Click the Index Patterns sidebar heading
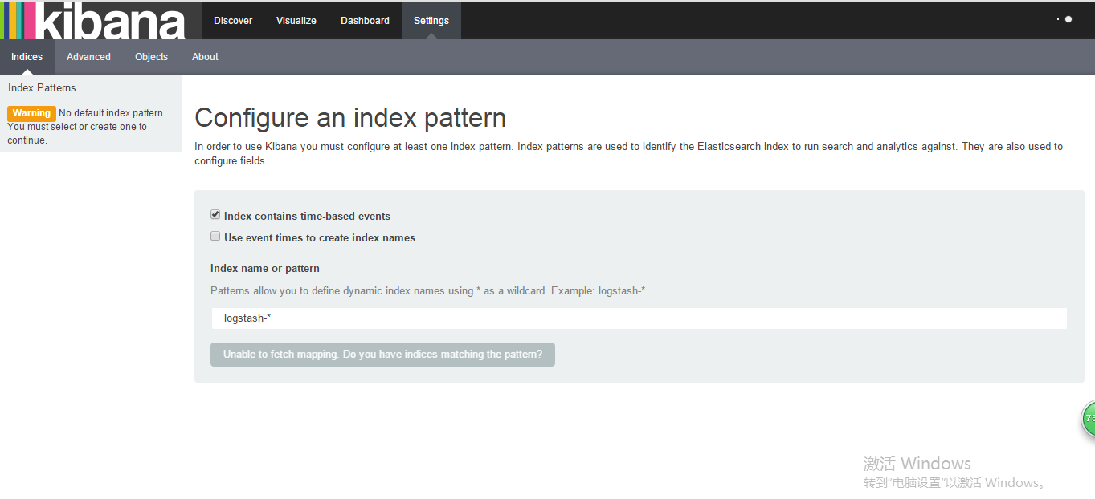The image size is (1095, 499). 42,87
